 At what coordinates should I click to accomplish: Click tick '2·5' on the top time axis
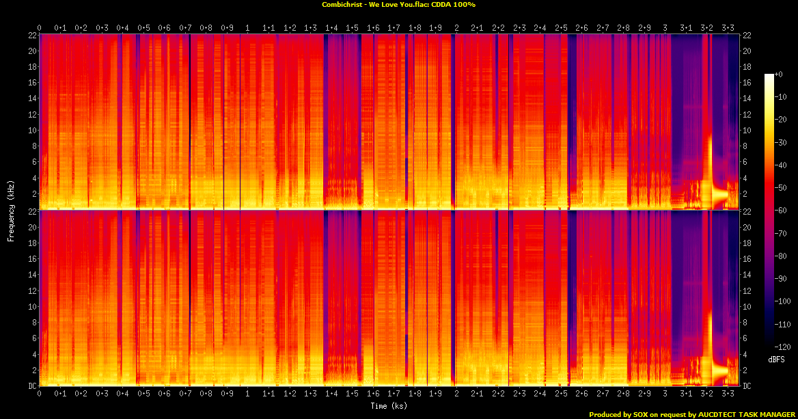click(561, 28)
